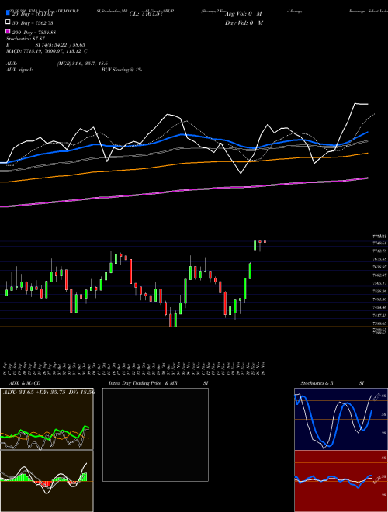Click the white 50 Day legend swatch
The image size is (388, 512).
[8, 22]
